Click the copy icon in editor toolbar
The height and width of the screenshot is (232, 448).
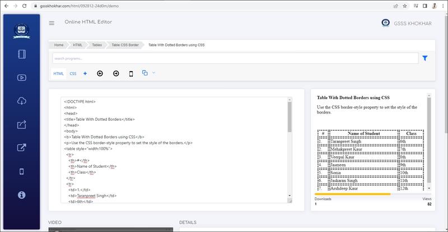145,73
